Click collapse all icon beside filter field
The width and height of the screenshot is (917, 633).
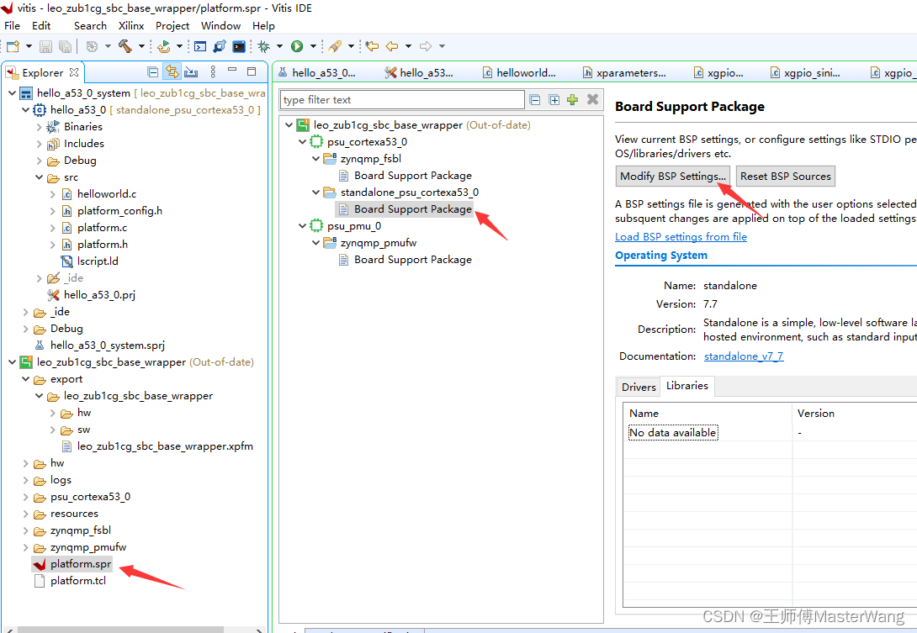(534, 99)
